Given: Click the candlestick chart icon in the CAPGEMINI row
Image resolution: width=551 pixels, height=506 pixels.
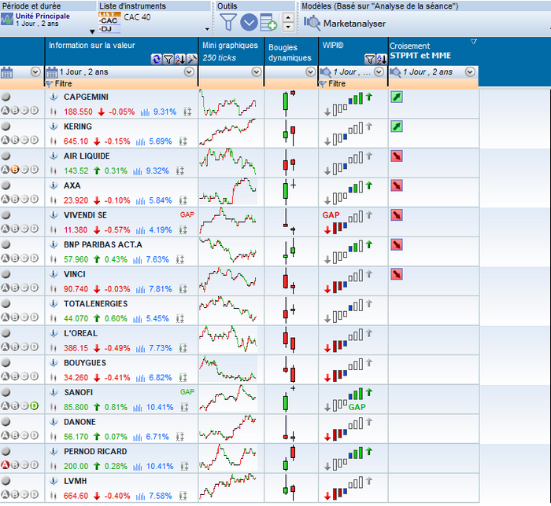Looking at the screenshot, I should [x=54, y=112].
